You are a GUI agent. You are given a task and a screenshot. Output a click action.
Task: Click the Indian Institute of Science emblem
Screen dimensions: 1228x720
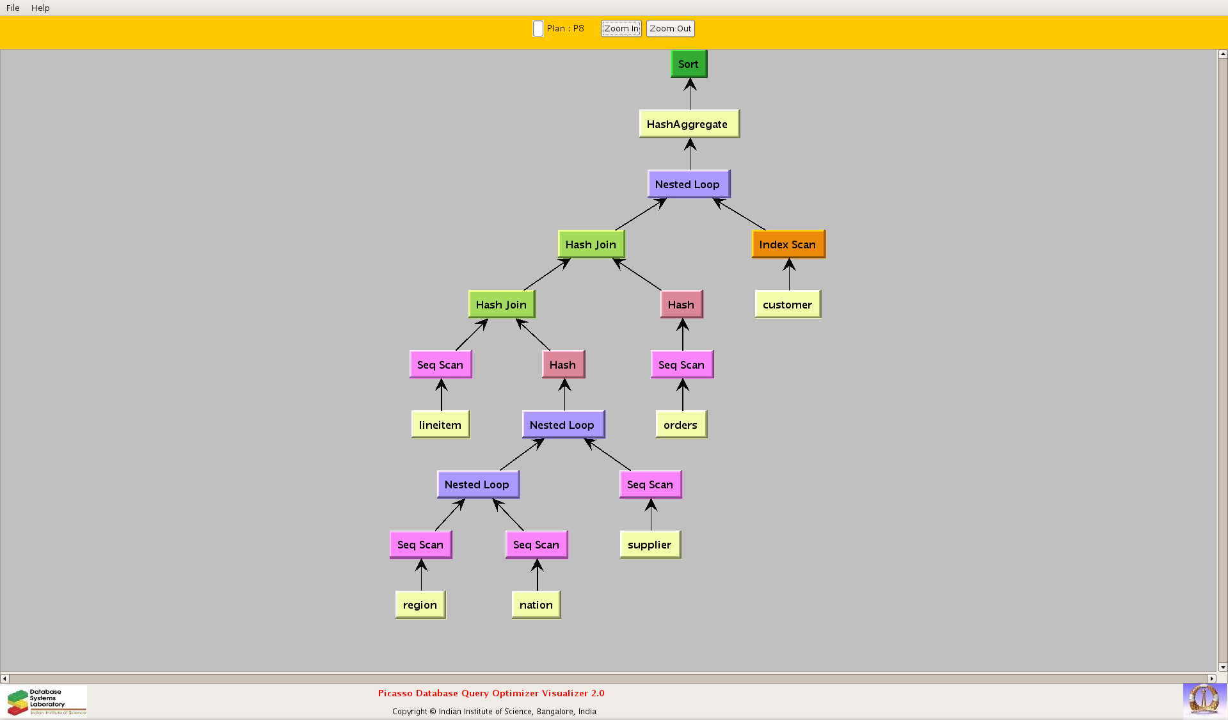pos(1204,700)
